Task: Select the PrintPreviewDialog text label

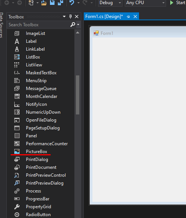Action: (45, 183)
